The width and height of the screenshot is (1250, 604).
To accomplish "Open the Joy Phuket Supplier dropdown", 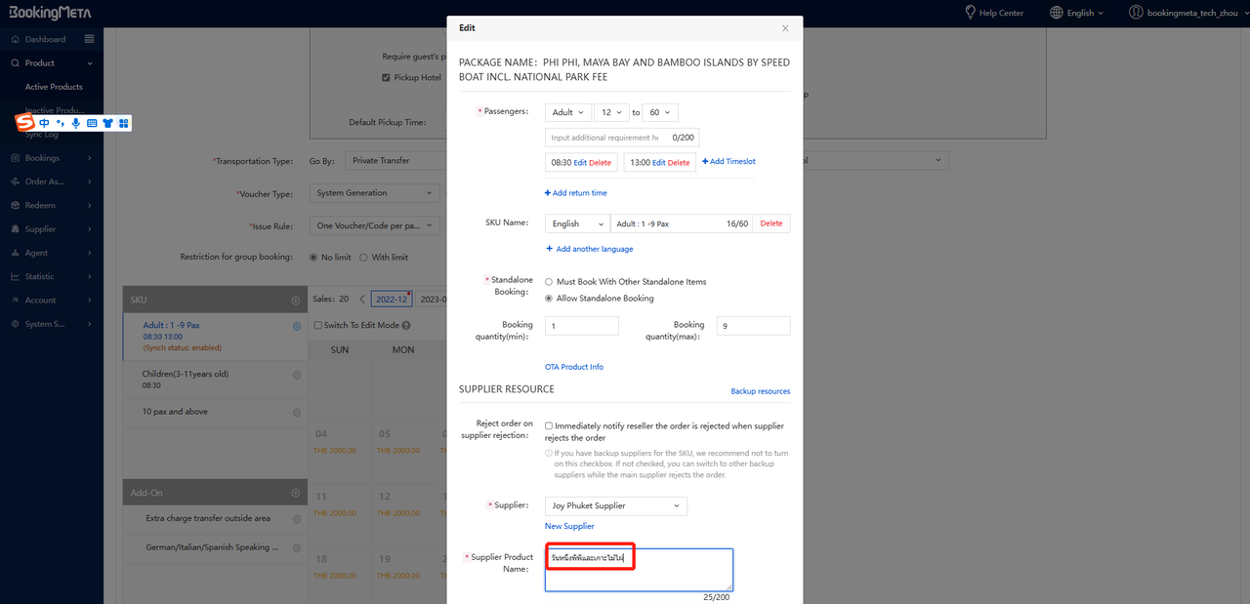I will [x=615, y=506].
